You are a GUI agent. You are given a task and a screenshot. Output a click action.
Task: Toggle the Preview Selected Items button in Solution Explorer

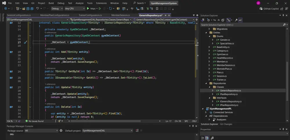[240, 20]
